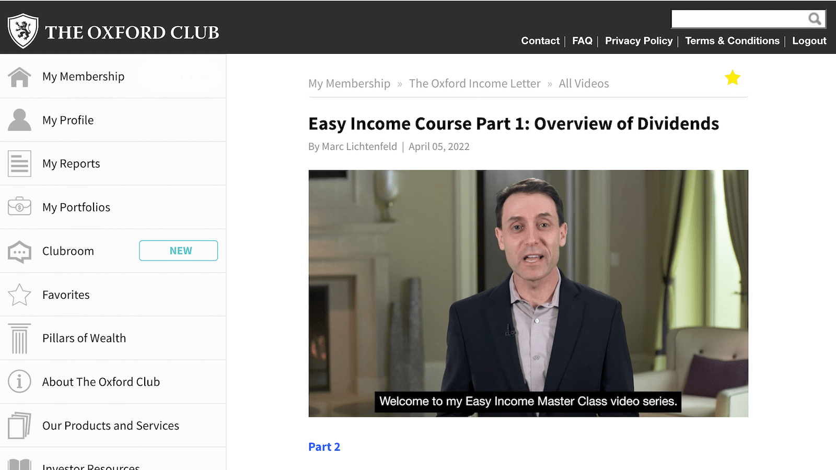Open the Part 2 link
The image size is (836, 470).
click(x=324, y=447)
